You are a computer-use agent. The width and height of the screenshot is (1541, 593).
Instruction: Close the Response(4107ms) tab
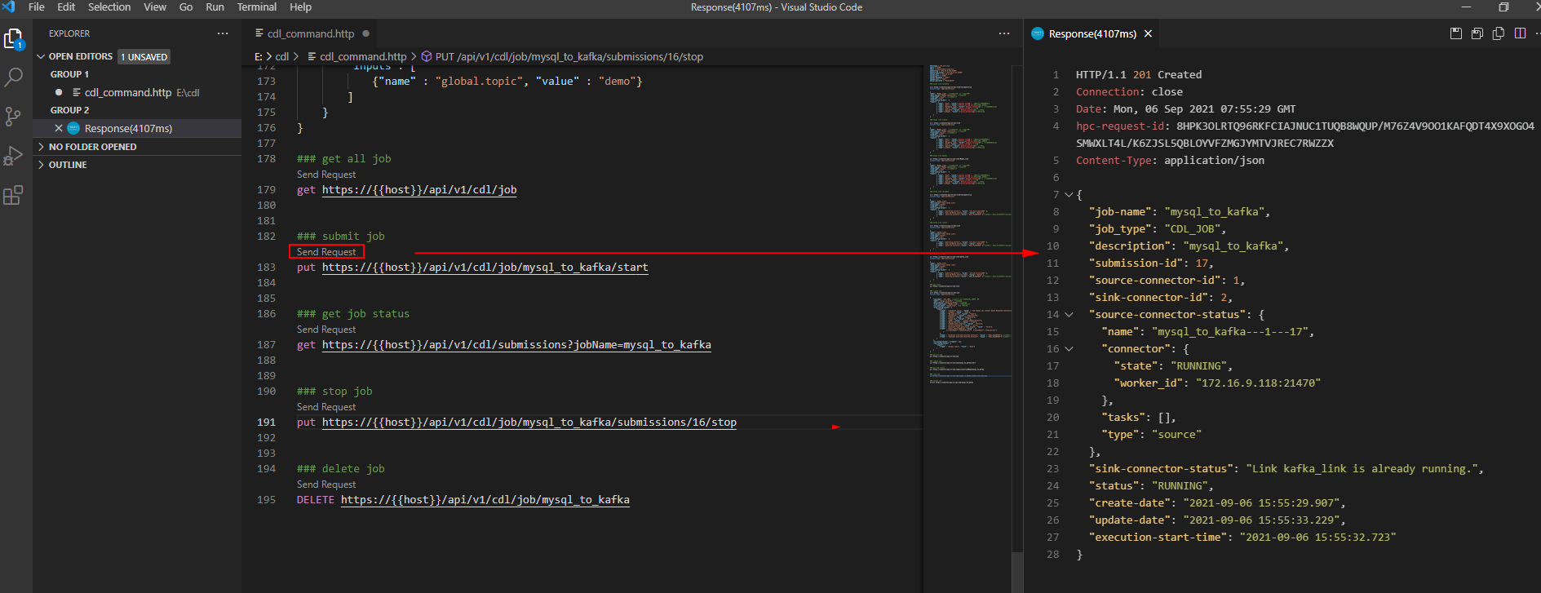pos(1148,33)
